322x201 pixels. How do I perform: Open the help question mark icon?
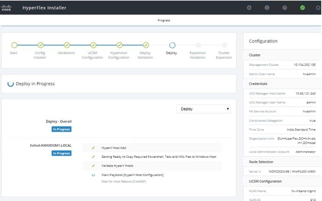(285, 8)
